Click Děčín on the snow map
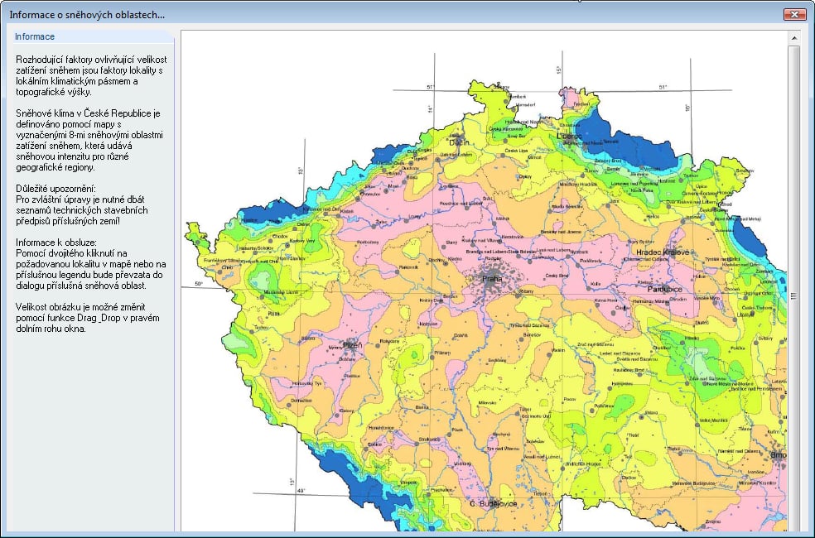This screenshot has height=538, width=815. point(459,142)
